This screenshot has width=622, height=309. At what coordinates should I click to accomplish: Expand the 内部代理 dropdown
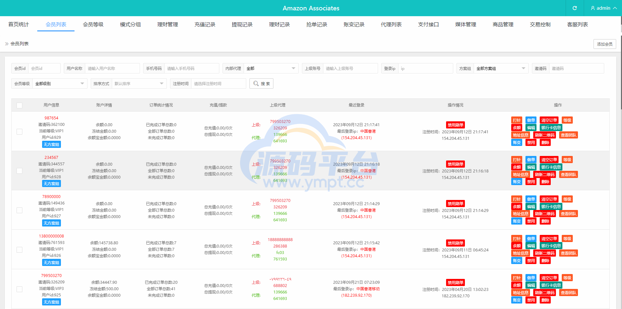click(271, 69)
